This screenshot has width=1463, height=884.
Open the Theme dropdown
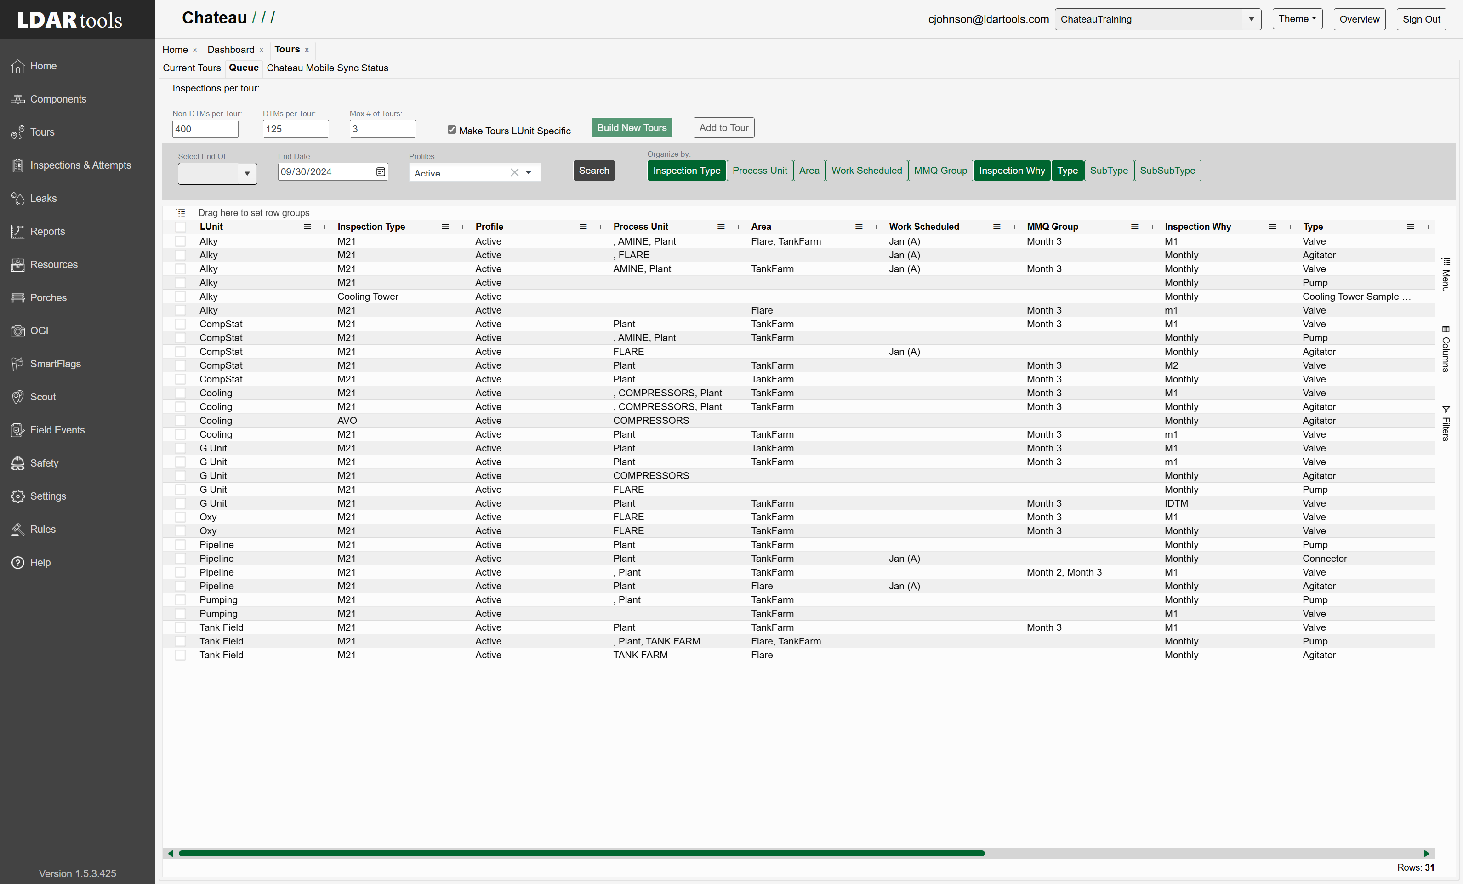[x=1298, y=19]
